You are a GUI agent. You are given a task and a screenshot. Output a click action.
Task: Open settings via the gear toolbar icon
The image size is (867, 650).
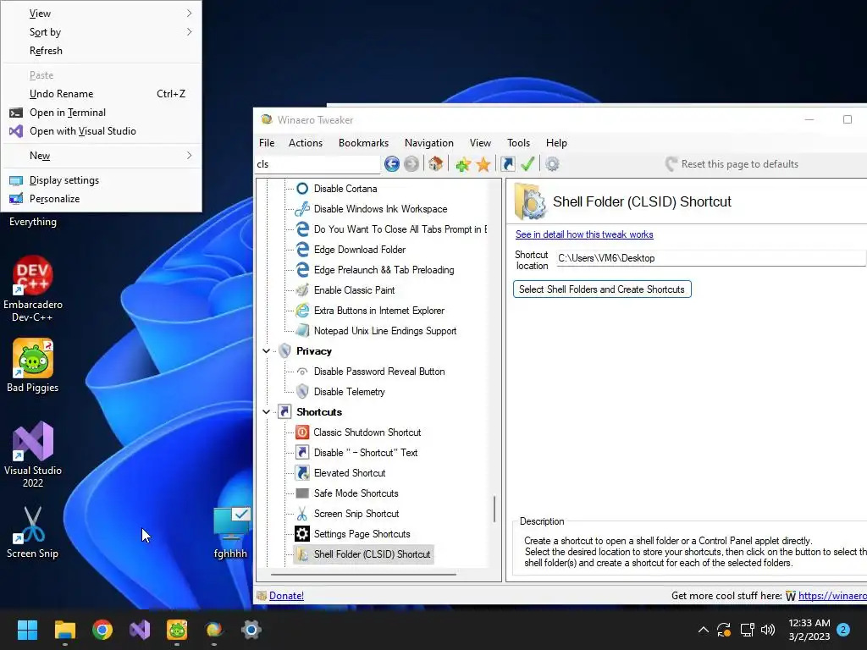(552, 164)
